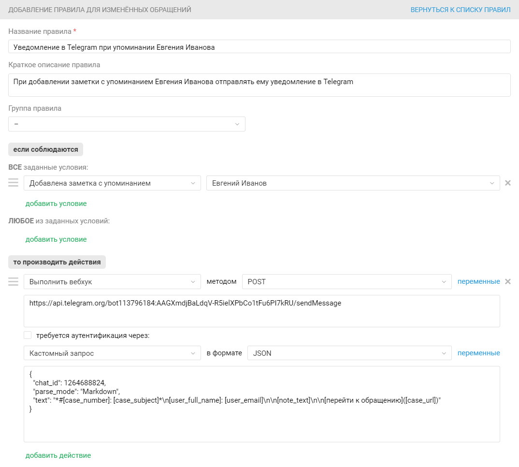
Task: Remove the Евгений Иванов condition row
Action: point(508,183)
